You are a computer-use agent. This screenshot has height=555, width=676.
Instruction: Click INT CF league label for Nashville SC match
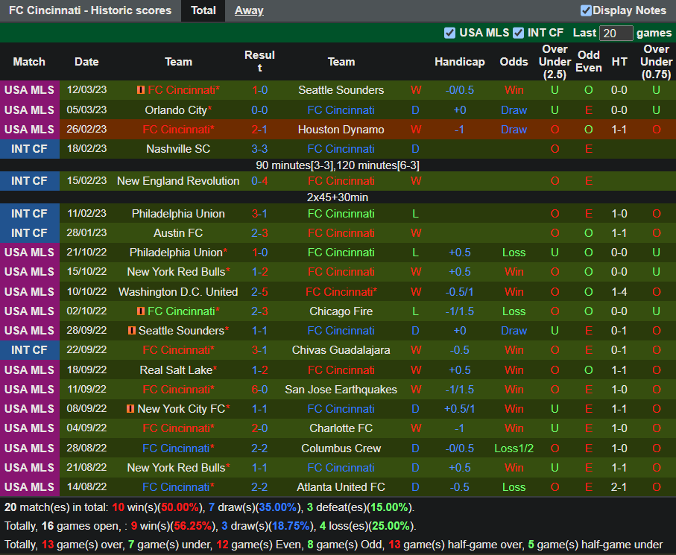29,149
